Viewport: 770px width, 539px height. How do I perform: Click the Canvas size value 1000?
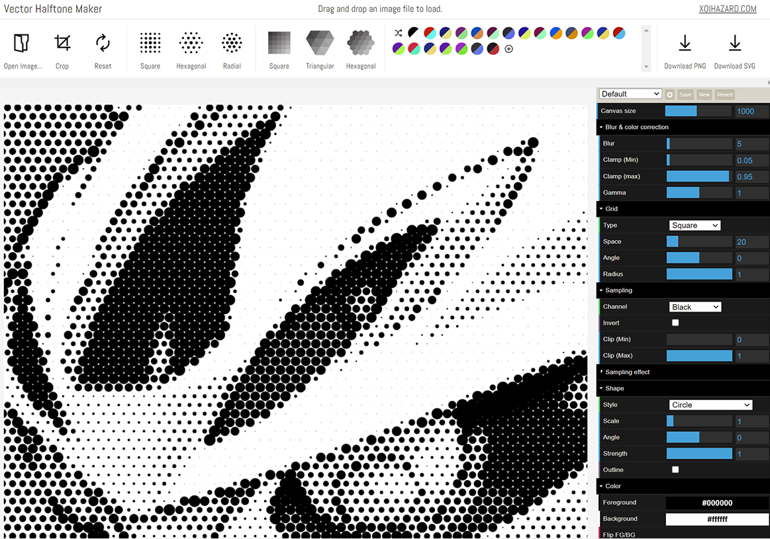751,111
